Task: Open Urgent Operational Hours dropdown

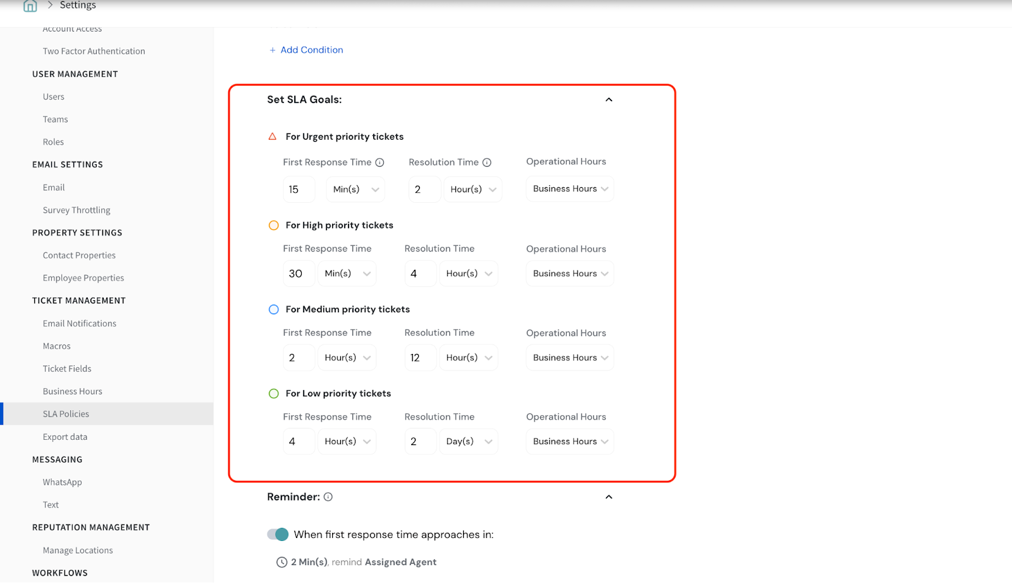Action: [x=569, y=189]
